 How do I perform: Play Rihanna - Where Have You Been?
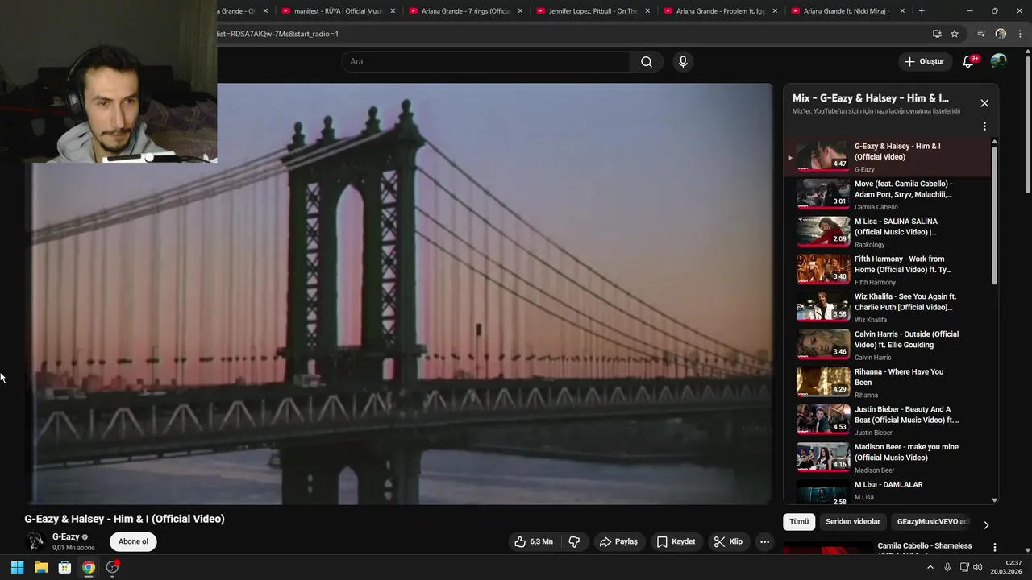coord(887,383)
